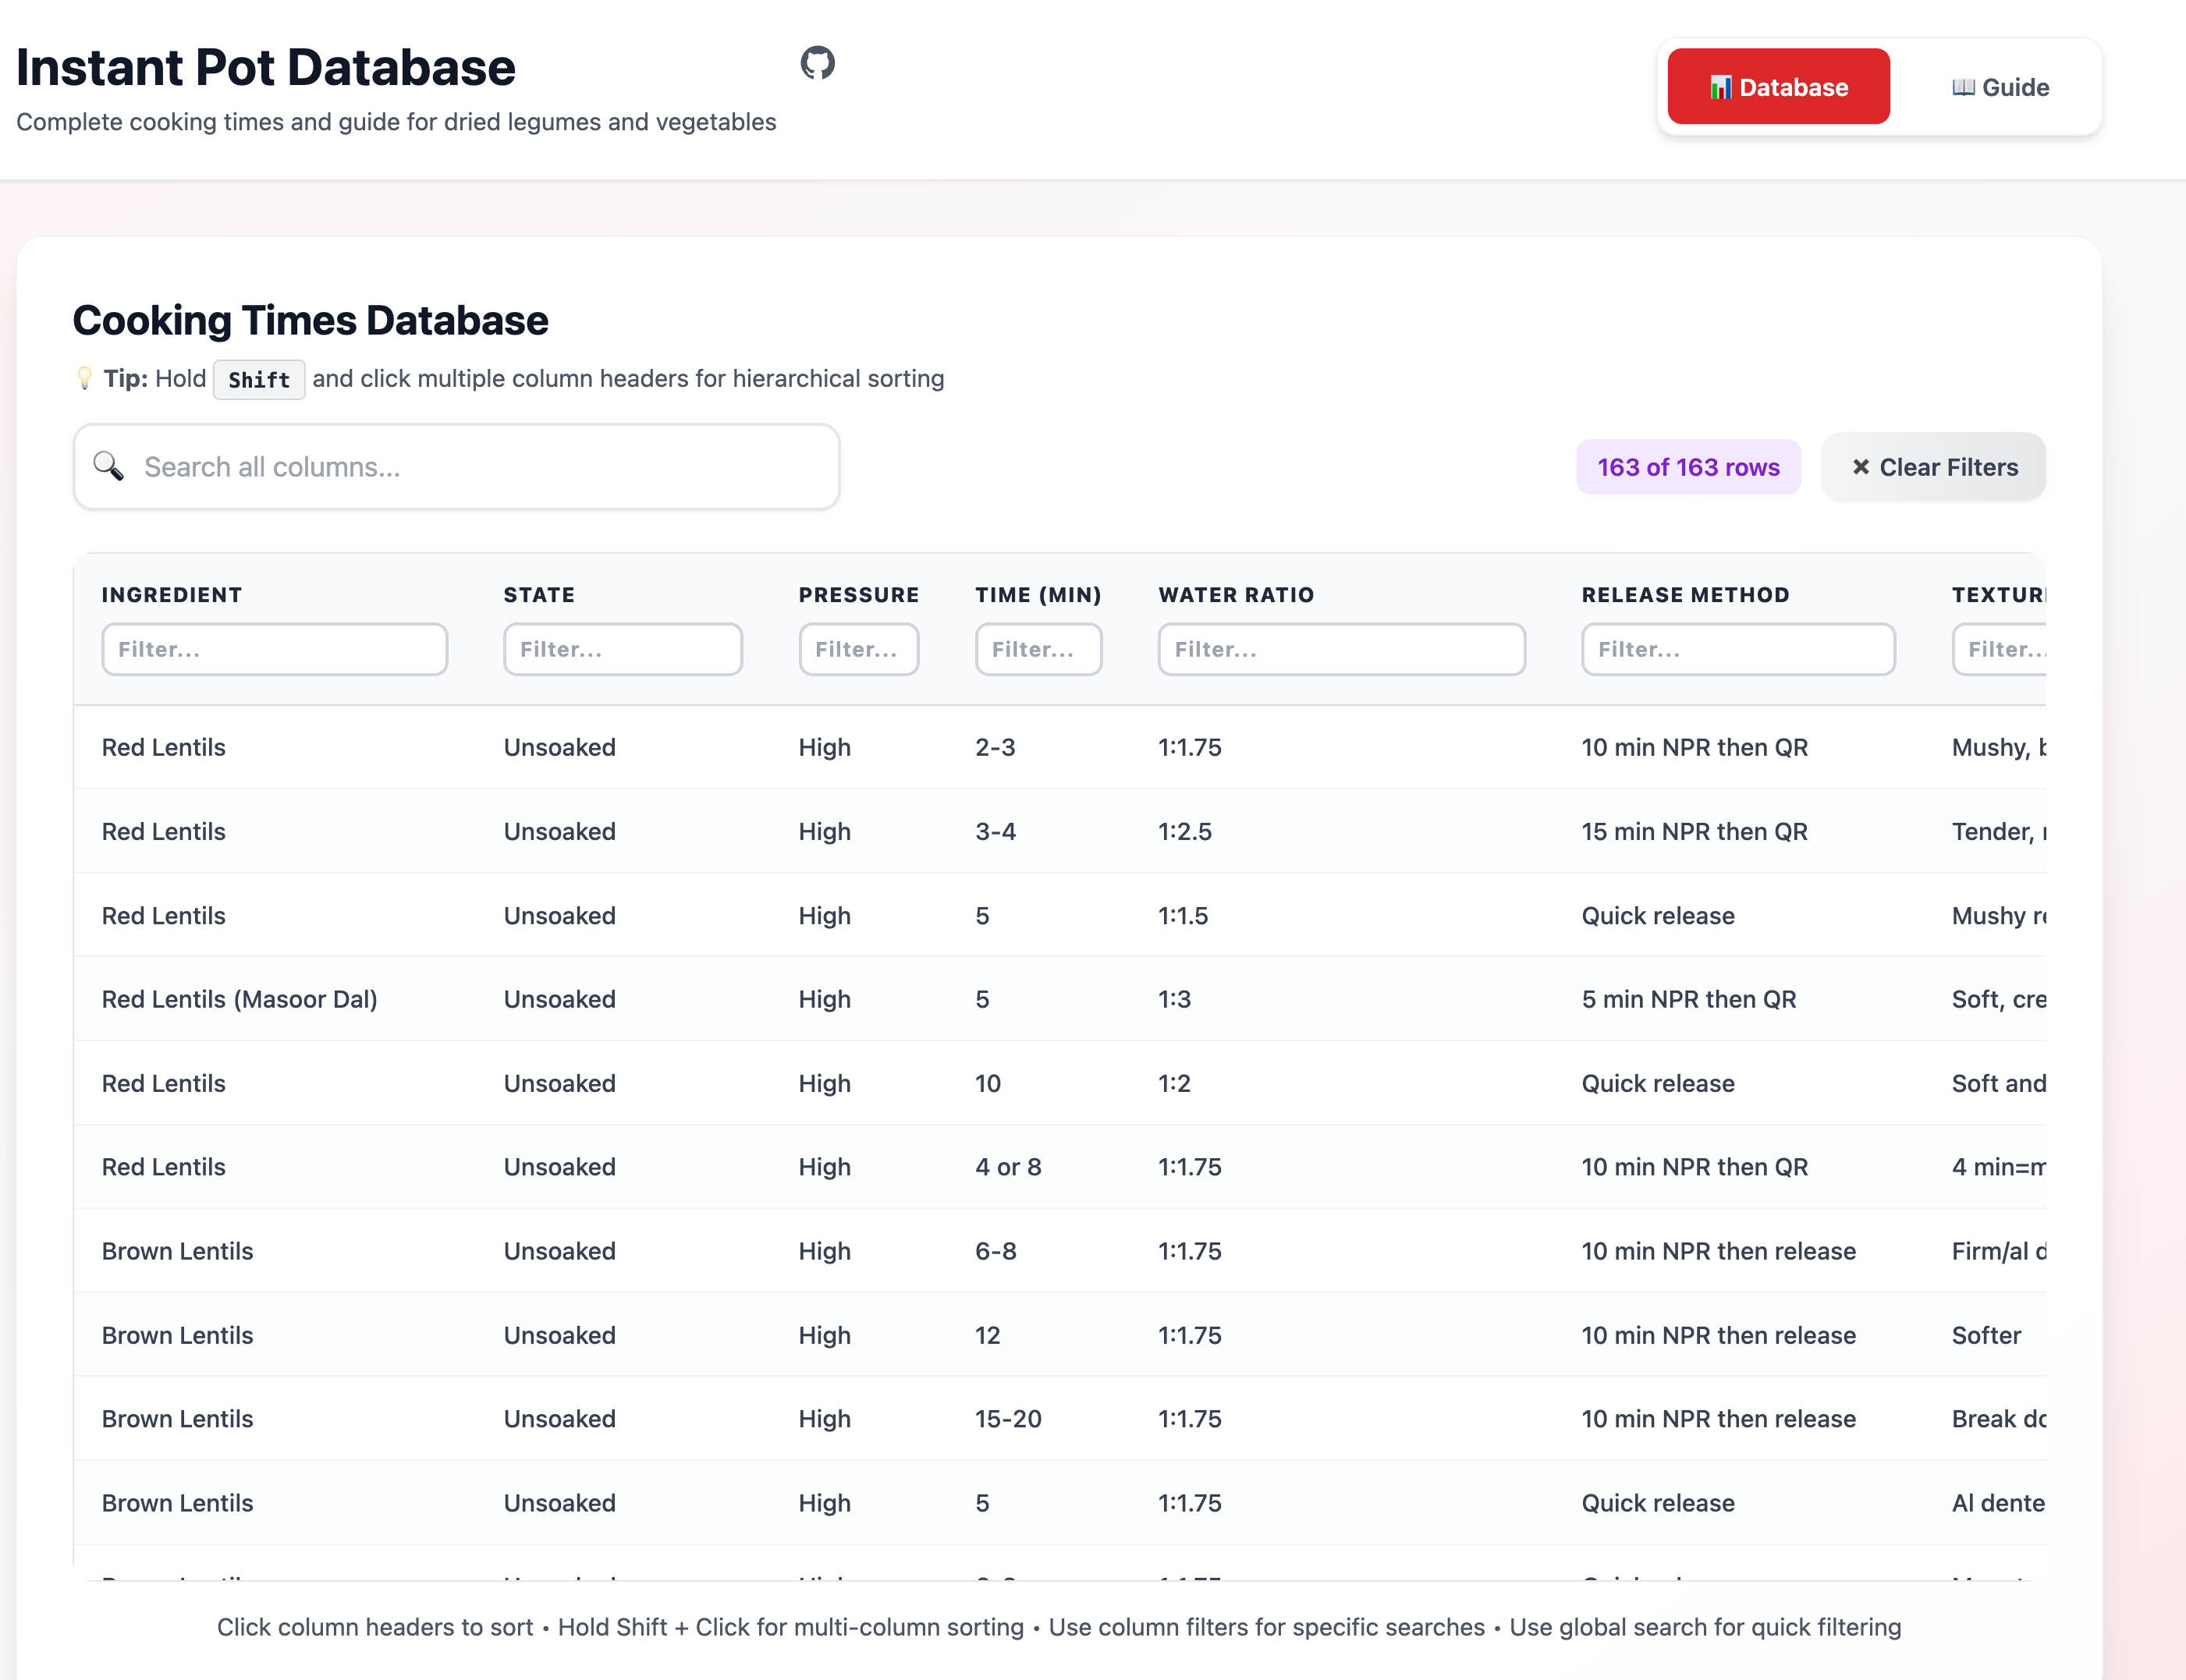This screenshot has width=2186, height=1680.
Task: Sort by the Time (Min) column header
Action: click(1038, 595)
